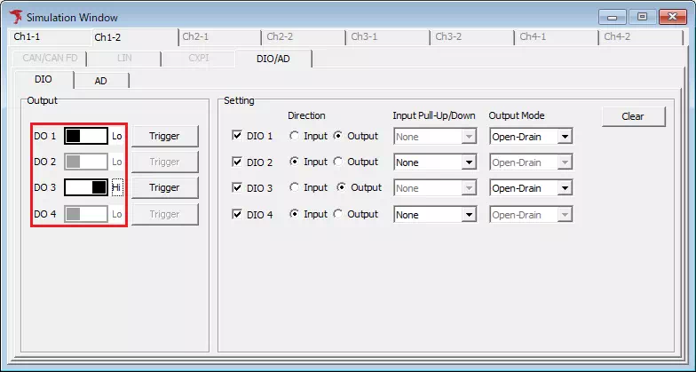Uncheck the DIO 3 checkbox

click(x=236, y=188)
